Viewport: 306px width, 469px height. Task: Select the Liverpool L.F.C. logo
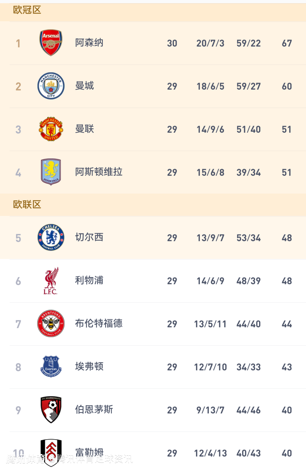(x=51, y=281)
